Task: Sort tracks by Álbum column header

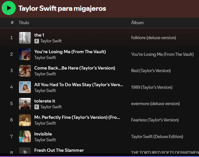Action: [137, 23]
